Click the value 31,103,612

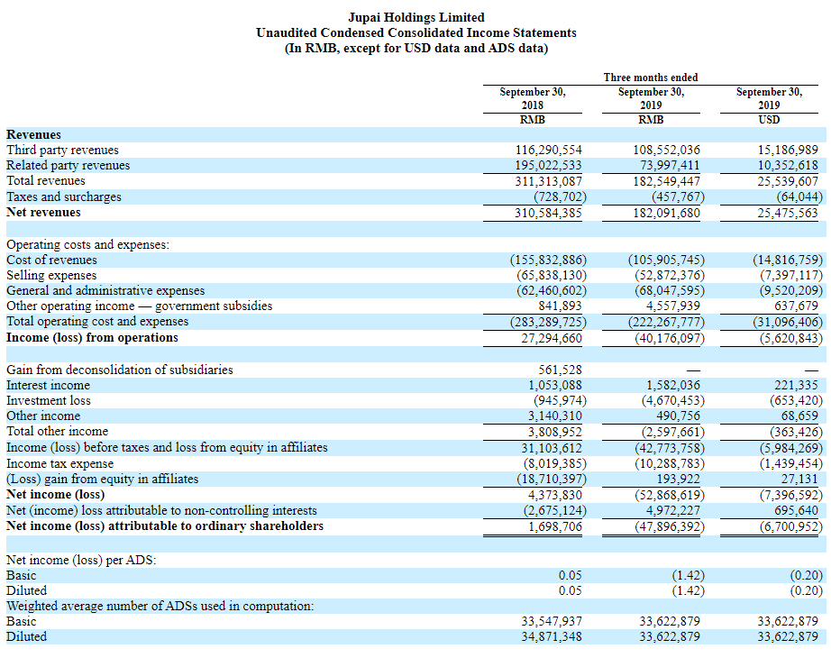pos(552,448)
